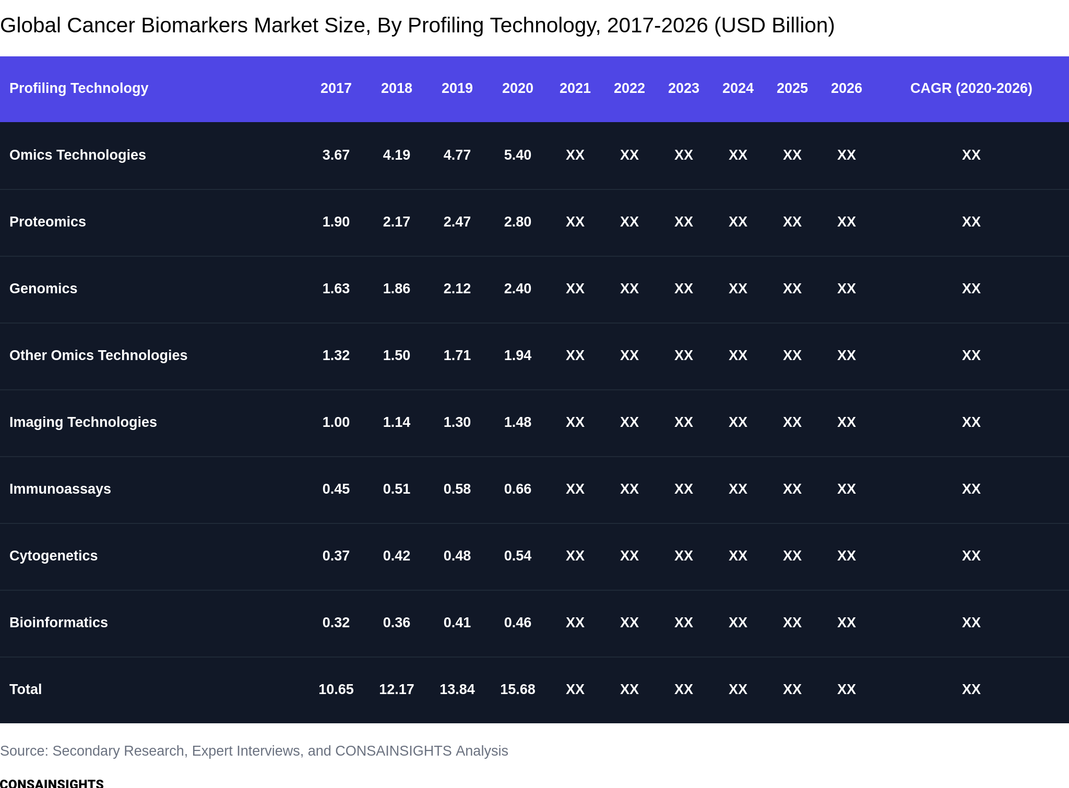Viewport: 1069px width, 788px height.
Task: Select Bioinformatics 2018 value 0.36
Action: click(x=397, y=623)
